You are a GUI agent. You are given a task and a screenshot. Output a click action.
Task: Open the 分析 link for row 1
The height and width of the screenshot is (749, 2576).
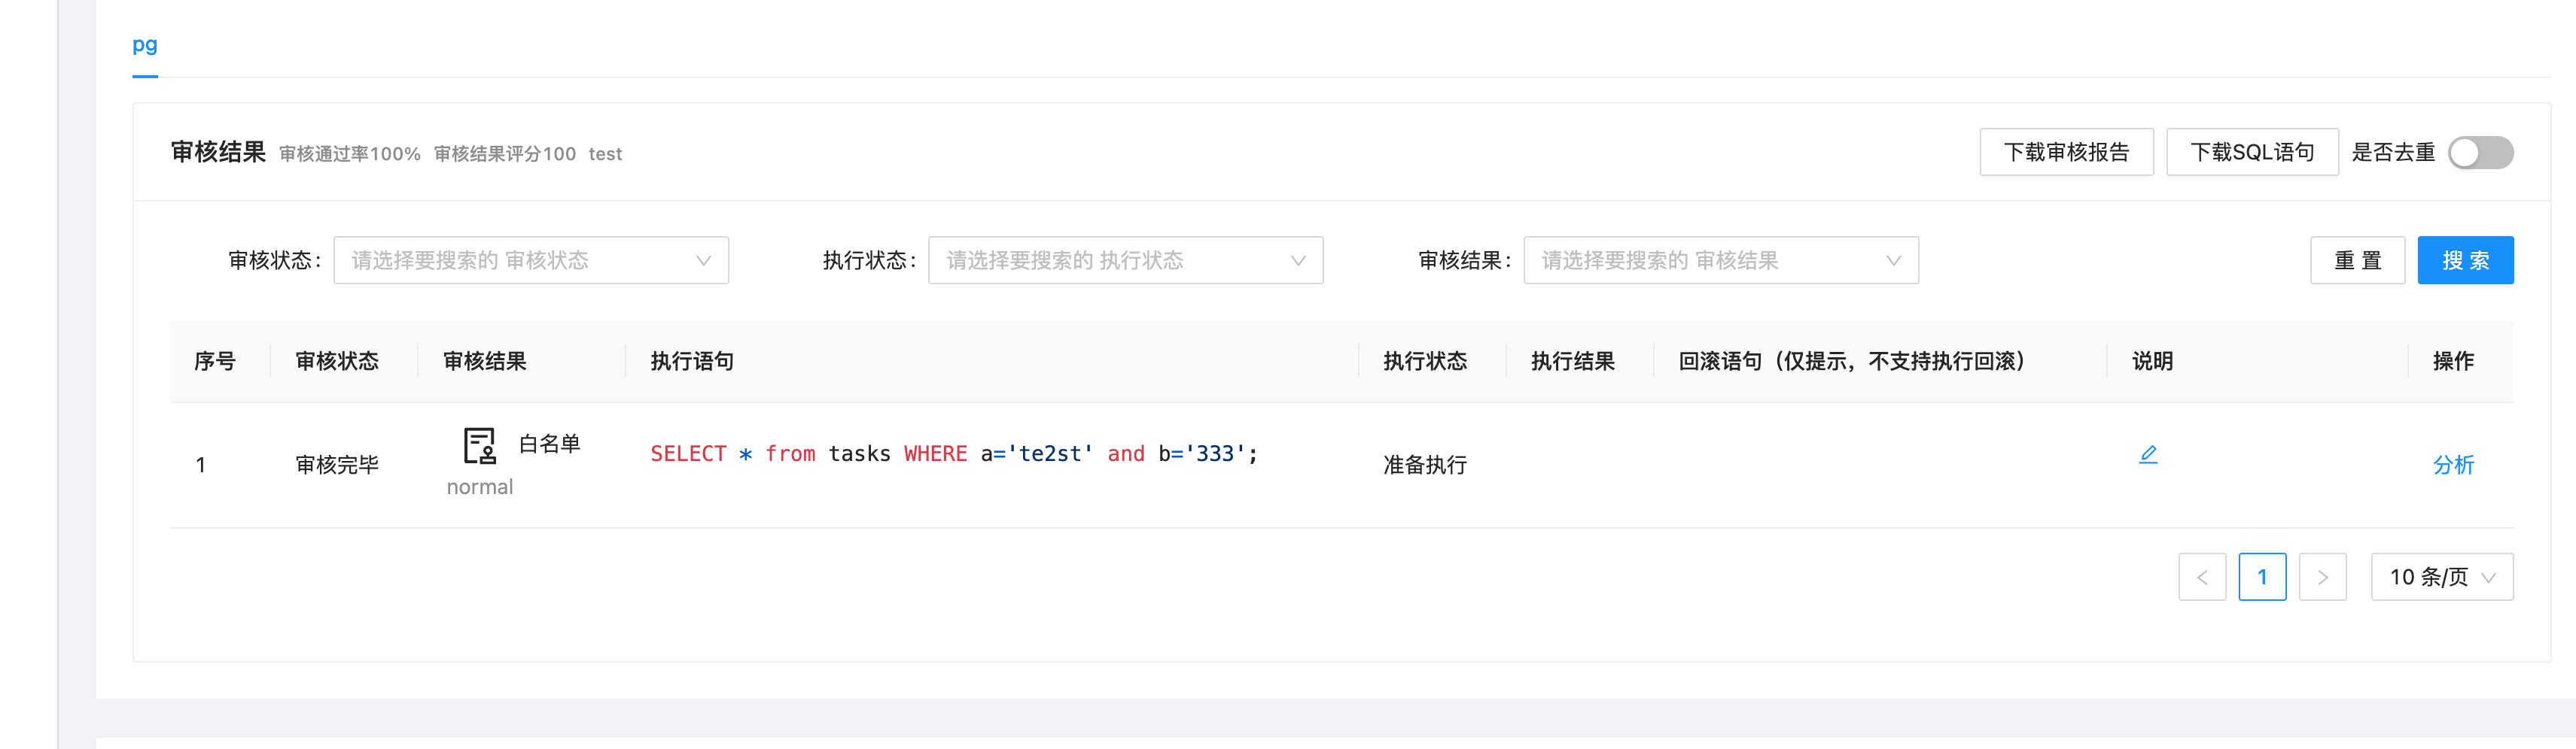(2455, 465)
